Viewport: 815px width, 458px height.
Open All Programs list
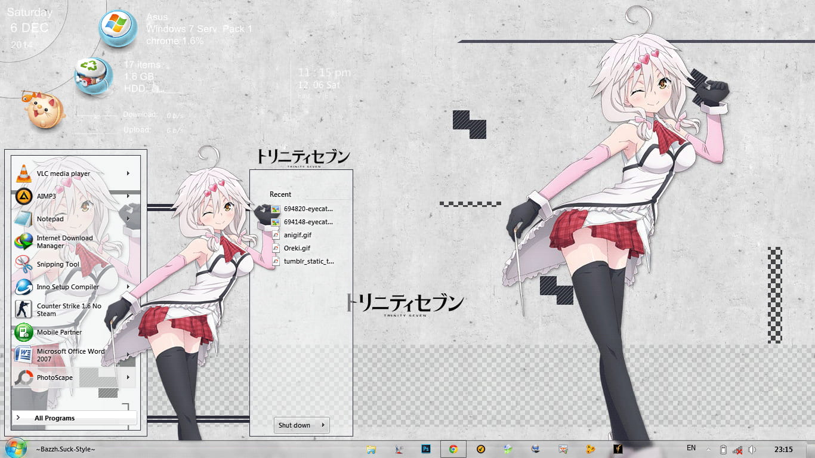point(54,418)
